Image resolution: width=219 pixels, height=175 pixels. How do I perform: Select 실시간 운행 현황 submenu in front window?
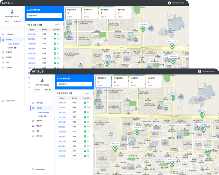43,112
